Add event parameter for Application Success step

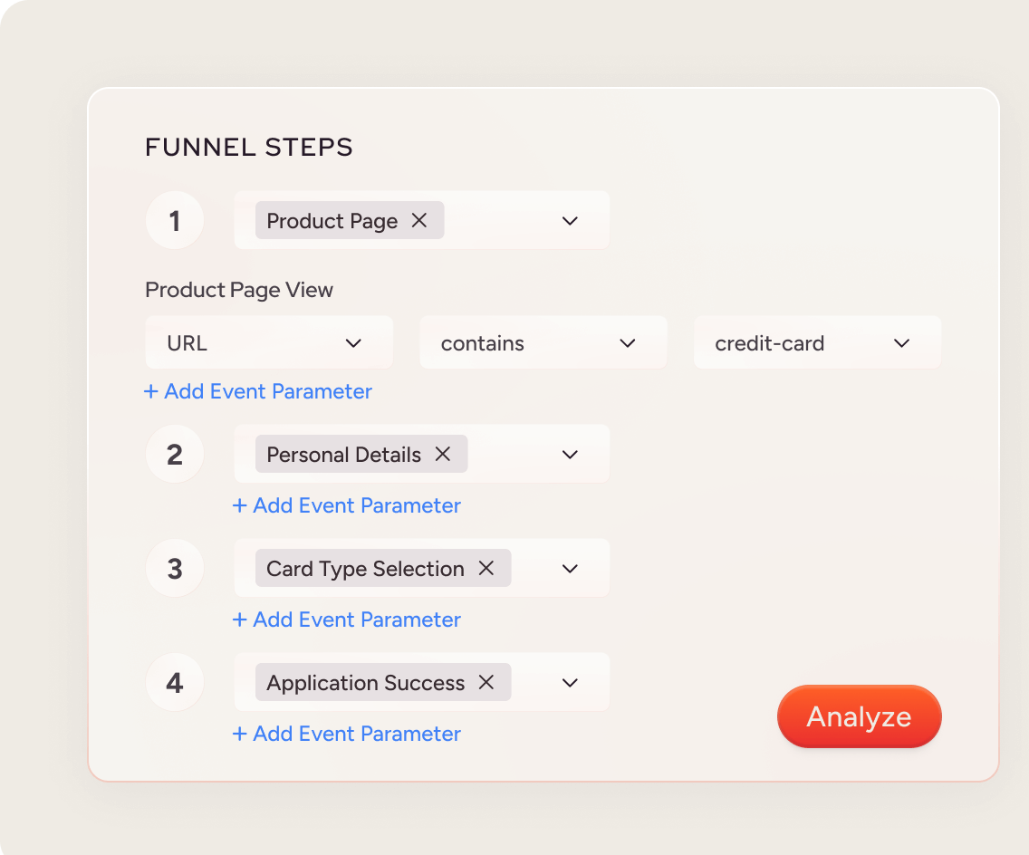[347, 734]
